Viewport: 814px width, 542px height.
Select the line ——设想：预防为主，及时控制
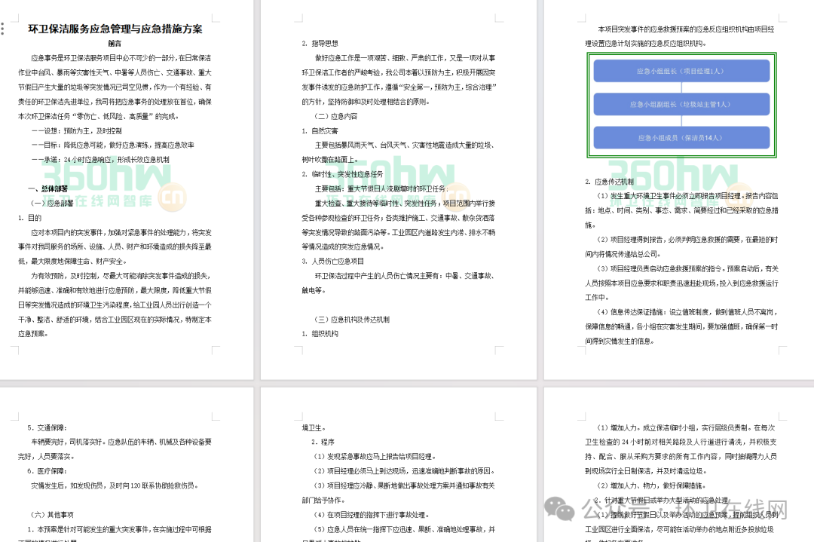coord(77,131)
